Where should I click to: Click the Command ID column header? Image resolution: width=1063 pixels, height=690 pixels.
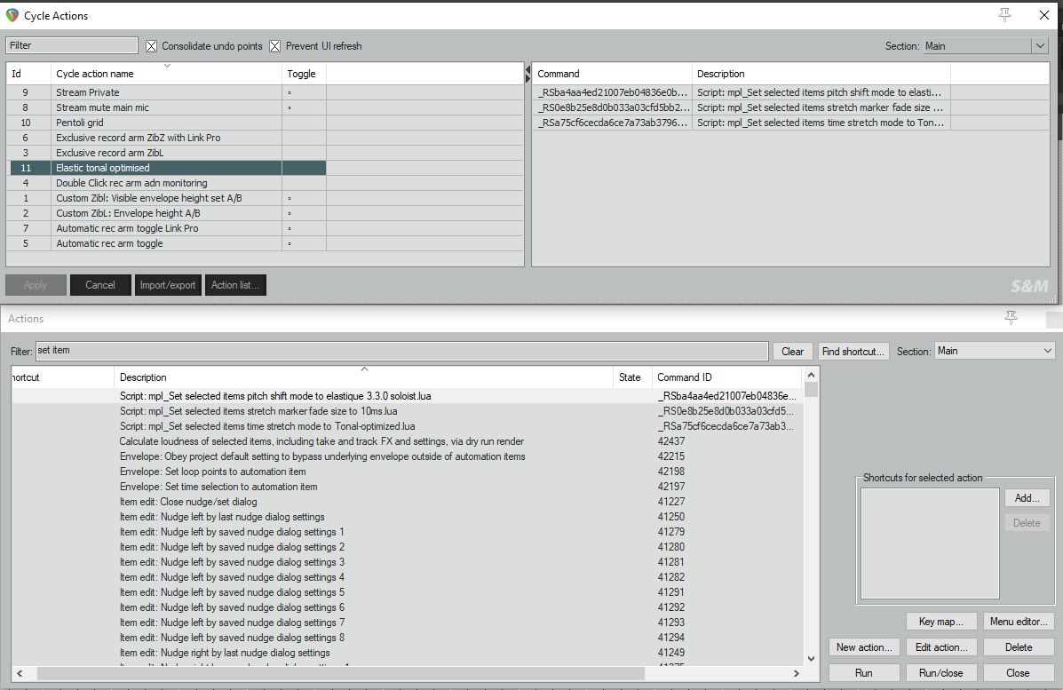pyautogui.click(x=726, y=377)
